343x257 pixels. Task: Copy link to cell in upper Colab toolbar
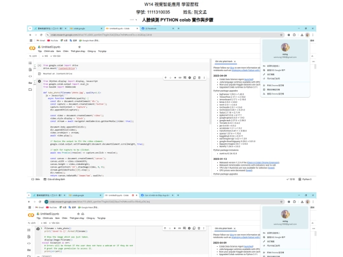(180, 77)
